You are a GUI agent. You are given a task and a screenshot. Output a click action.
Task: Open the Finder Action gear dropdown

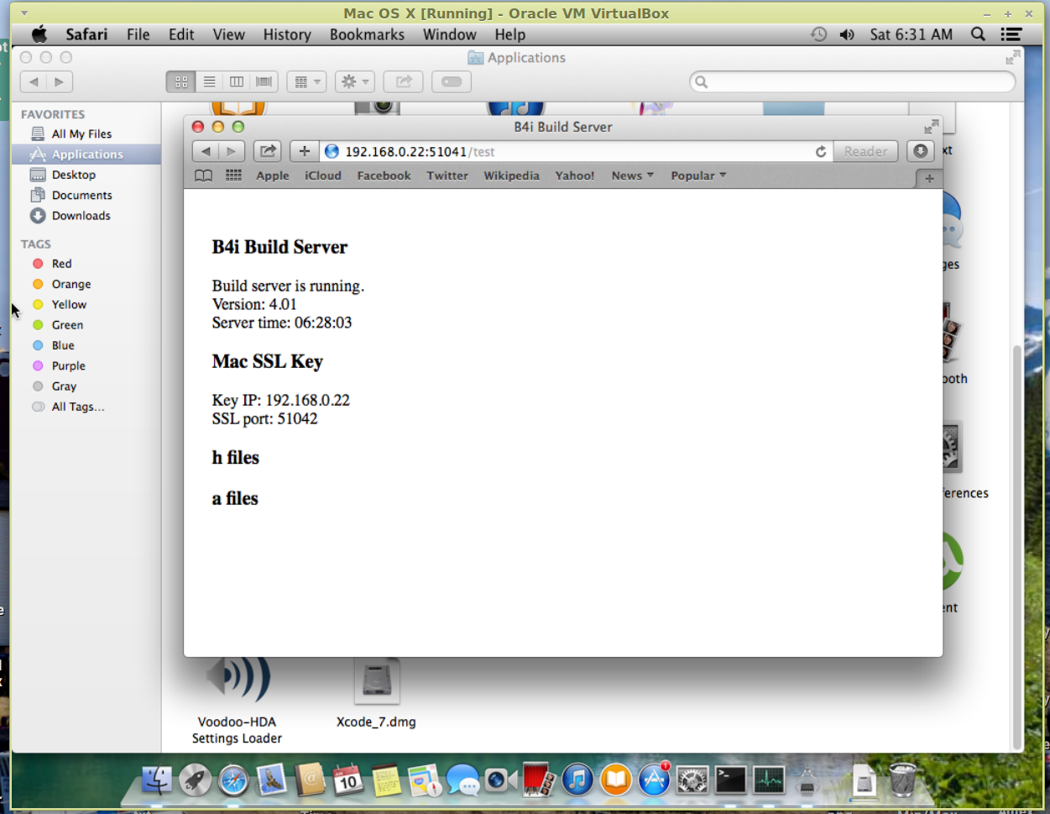[354, 81]
